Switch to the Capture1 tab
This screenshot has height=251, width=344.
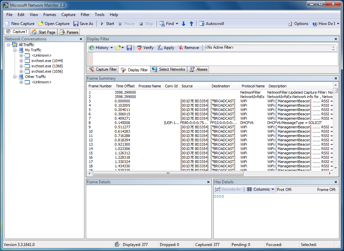click(x=17, y=32)
